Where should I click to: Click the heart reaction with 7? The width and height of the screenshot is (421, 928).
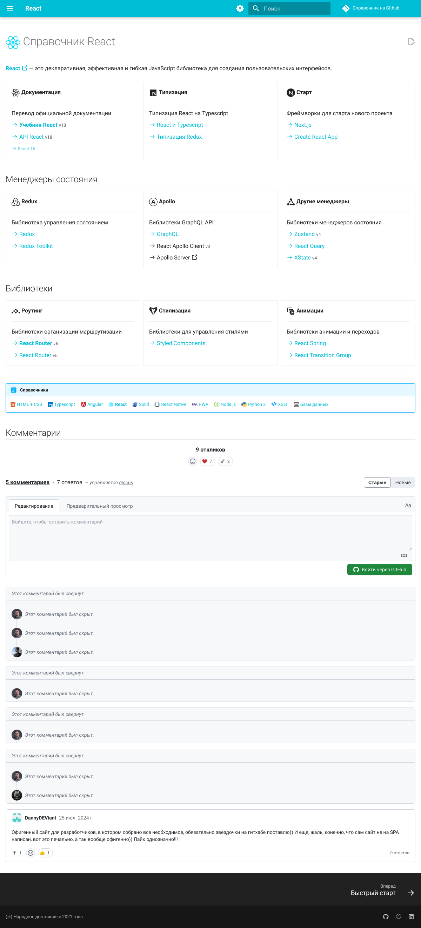click(x=207, y=461)
